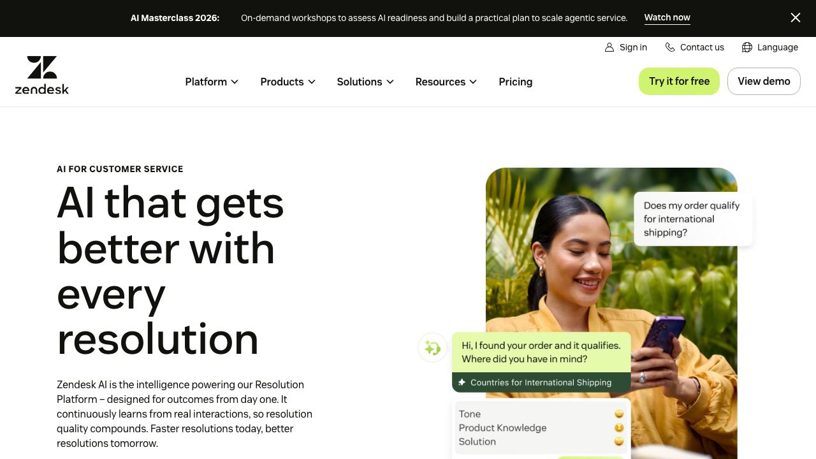Click sparkle icon beside Countries for International Shipping

[462, 382]
